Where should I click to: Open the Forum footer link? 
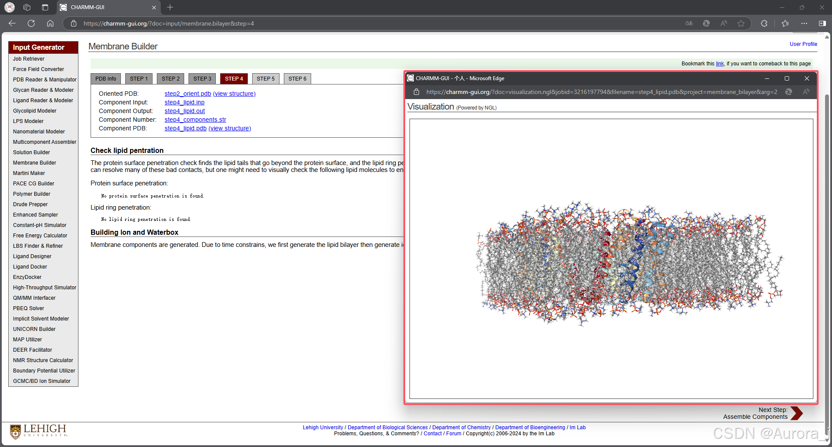pyautogui.click(x=454, y=434)
